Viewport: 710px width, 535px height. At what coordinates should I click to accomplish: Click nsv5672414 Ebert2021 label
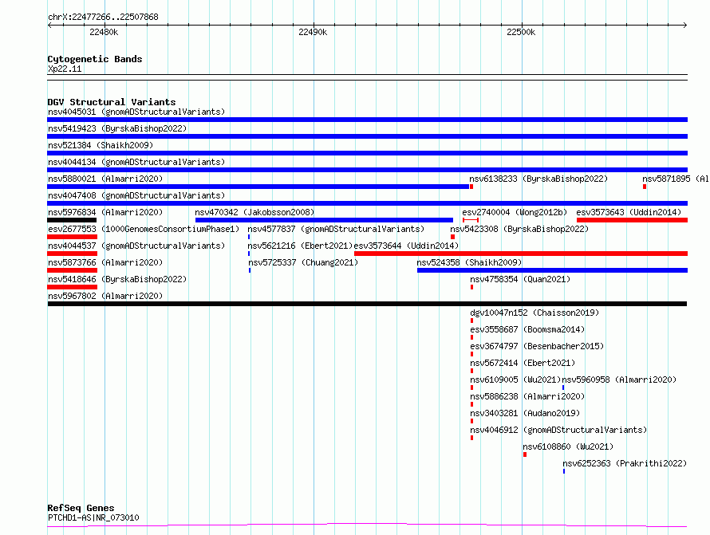pos(523,363)
